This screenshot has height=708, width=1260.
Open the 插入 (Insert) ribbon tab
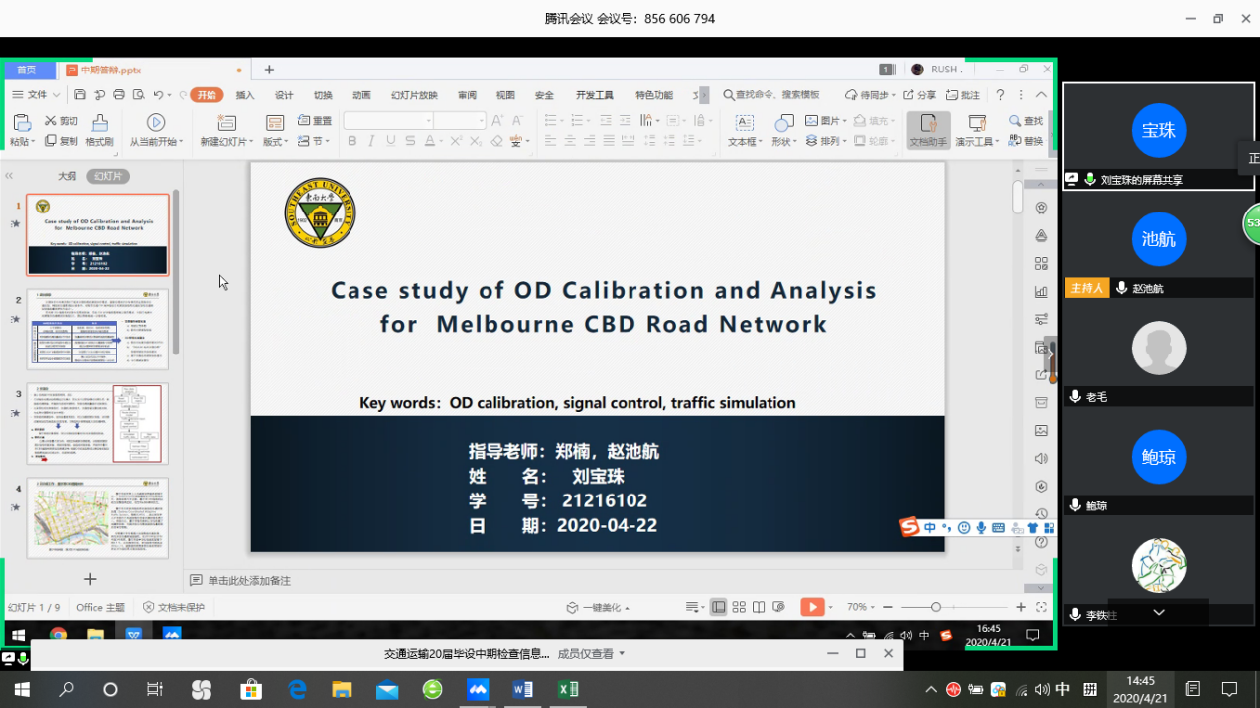(x=245, y=95)
